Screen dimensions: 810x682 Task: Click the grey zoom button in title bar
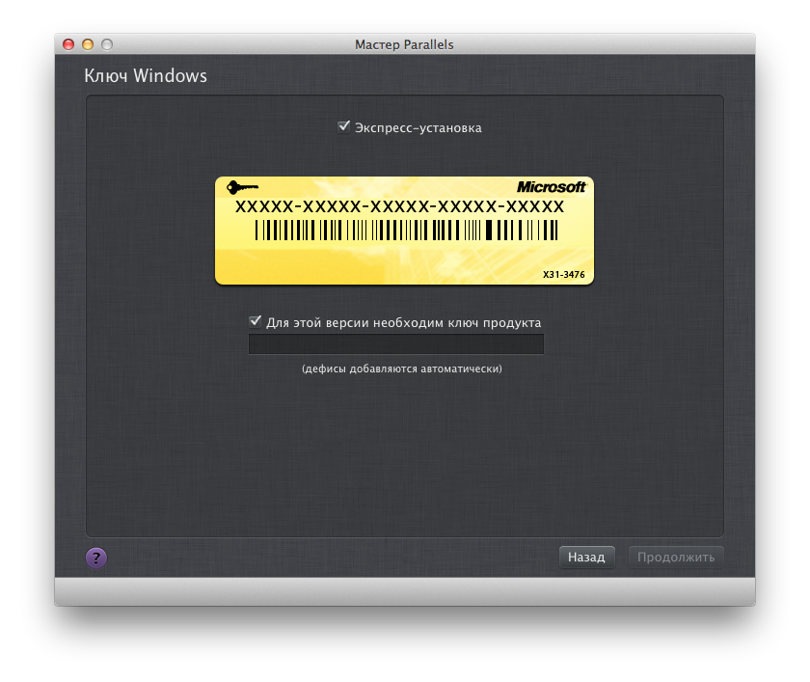tap(107, 44)
